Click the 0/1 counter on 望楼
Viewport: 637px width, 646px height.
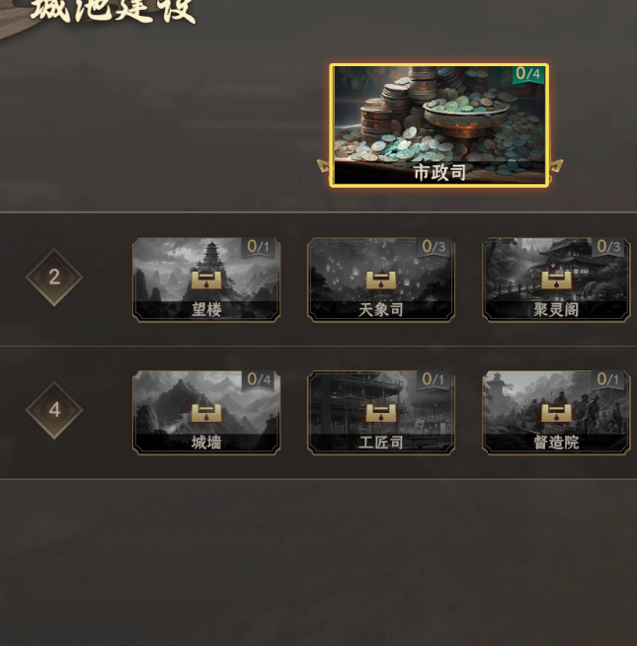tap(258, 246)
